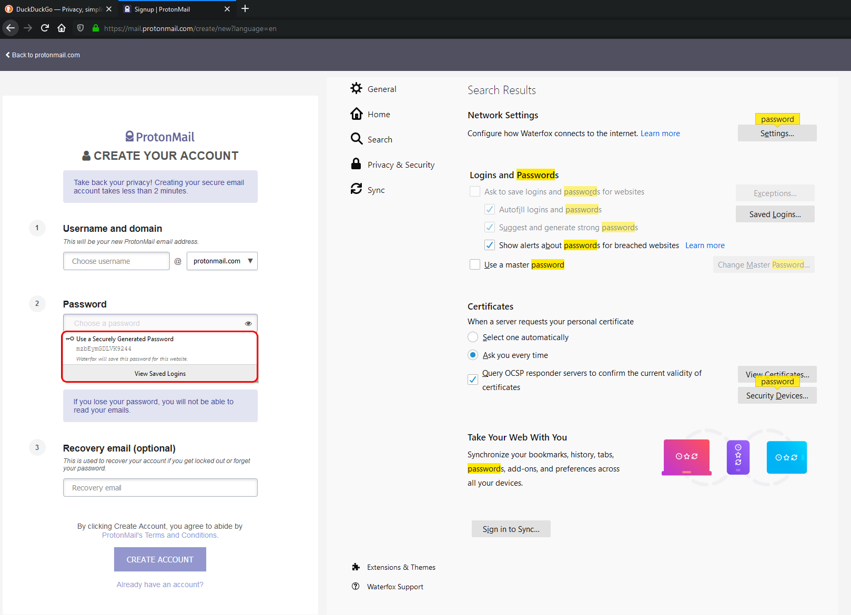This screenshot has height=615, width=851.
Task: Open Sync preferences arrows icon
Action: click(x=357, y=189)
